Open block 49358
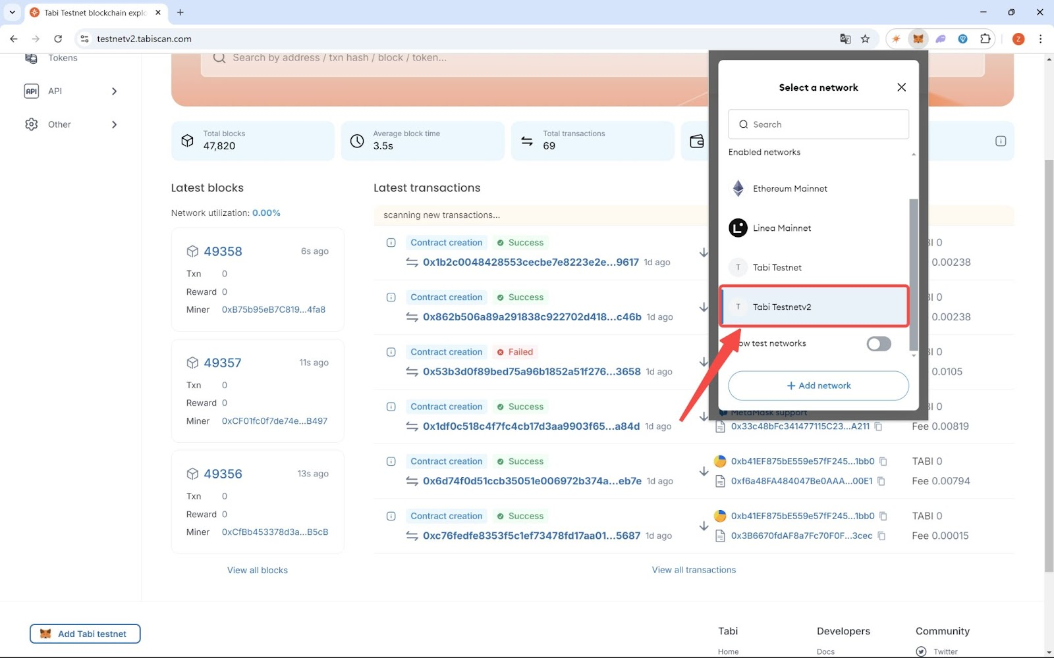The height and width of the screenshot is (658, 1054). 223,251
